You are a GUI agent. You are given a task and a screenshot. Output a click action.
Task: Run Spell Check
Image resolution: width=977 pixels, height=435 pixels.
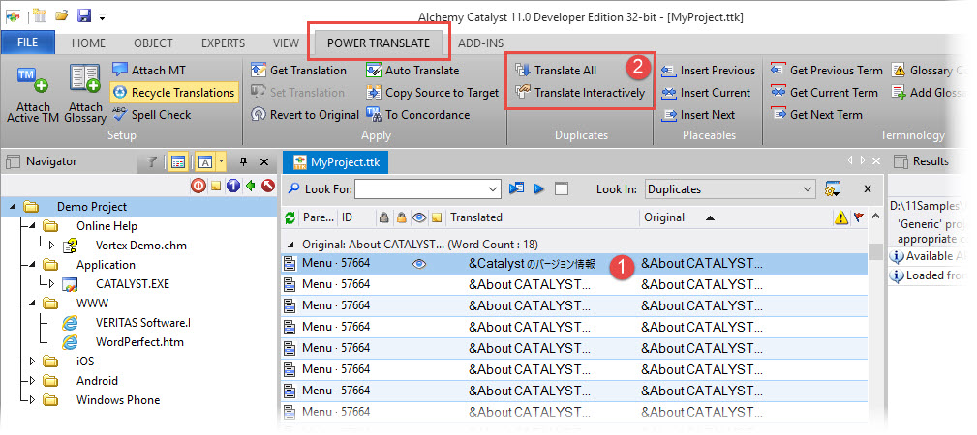pos(152,115)
